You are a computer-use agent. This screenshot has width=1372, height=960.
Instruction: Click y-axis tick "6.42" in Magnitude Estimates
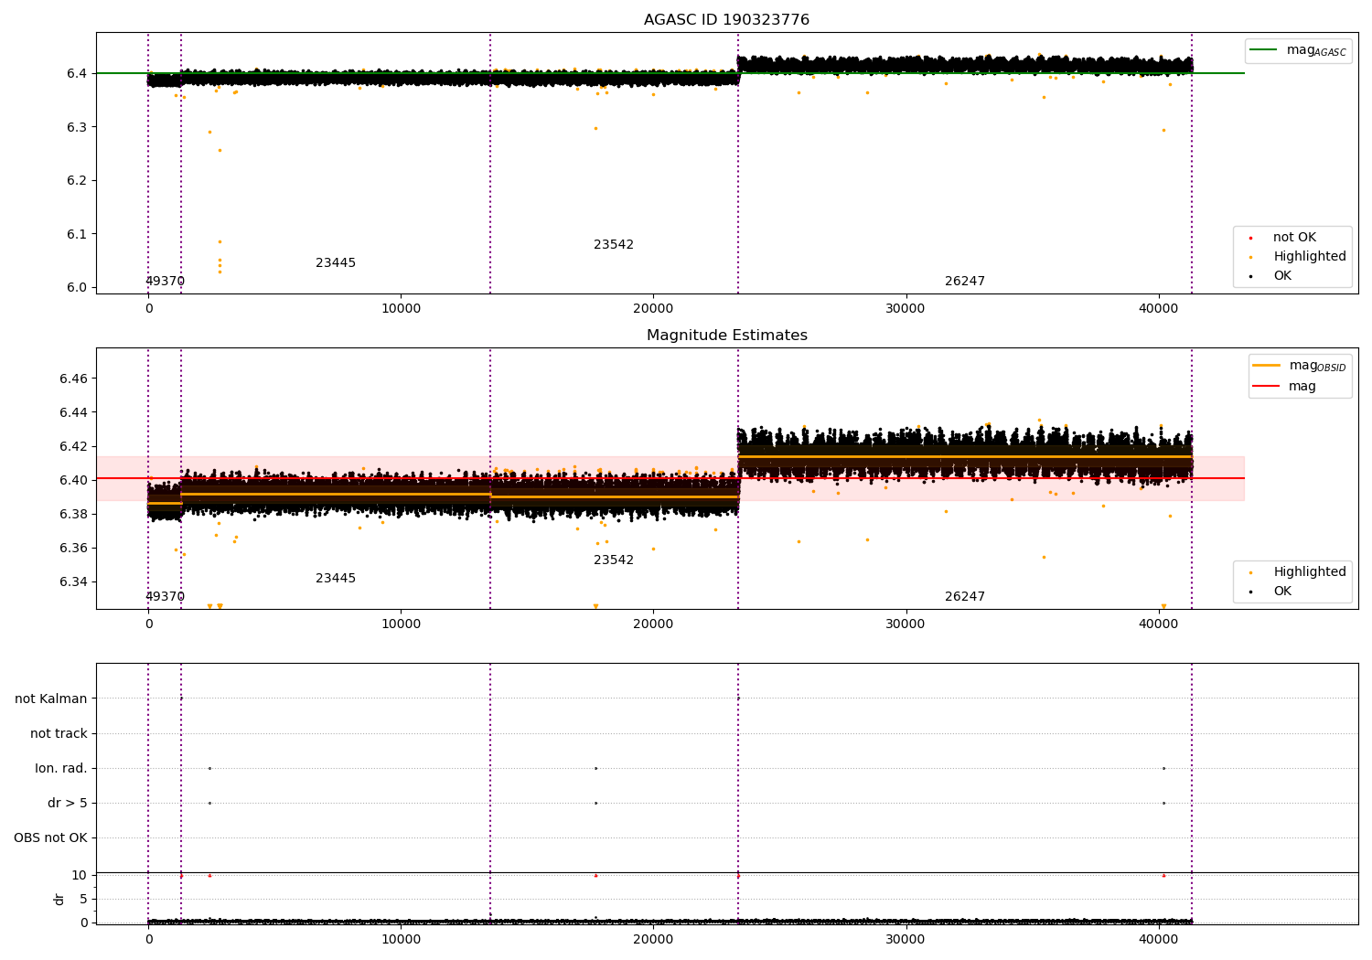(x=73, y=446)
